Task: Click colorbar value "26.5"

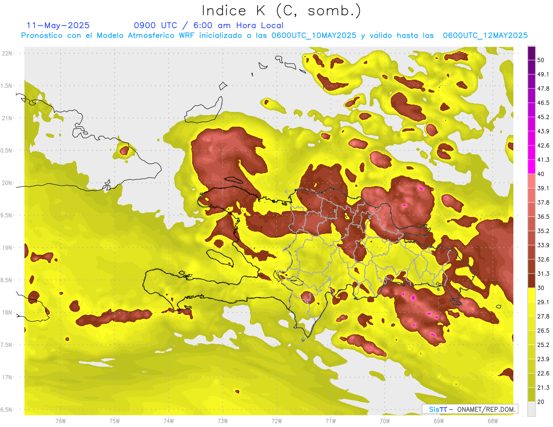Action: pos(544,330)
